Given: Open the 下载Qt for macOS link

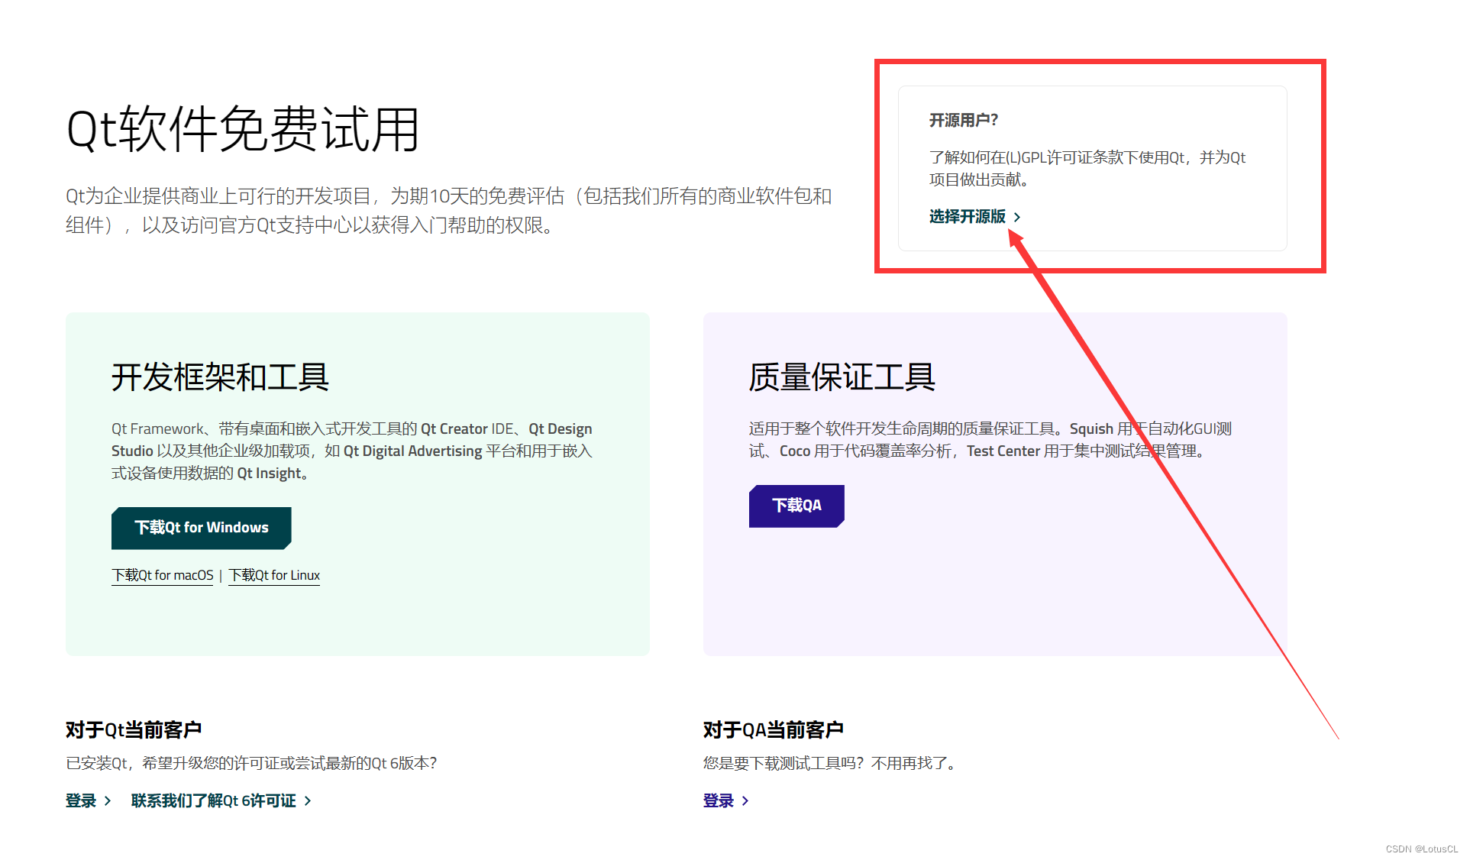Looking at the screenshot, I should [162, 575].
